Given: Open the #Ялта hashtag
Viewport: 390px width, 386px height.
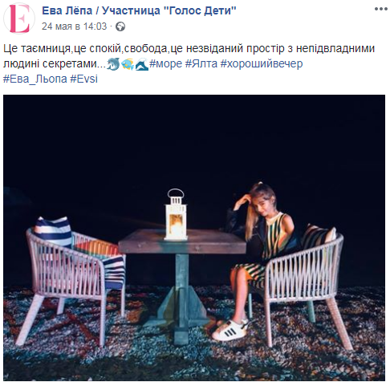Looking at the screenshot, I should pos(201,63).
